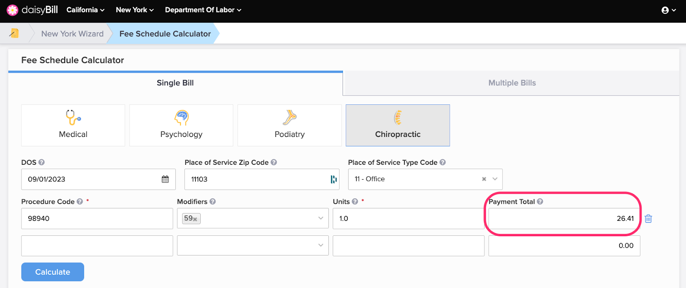Remove the 59 modifier tag
686x288 pixels.
(195, 220)
